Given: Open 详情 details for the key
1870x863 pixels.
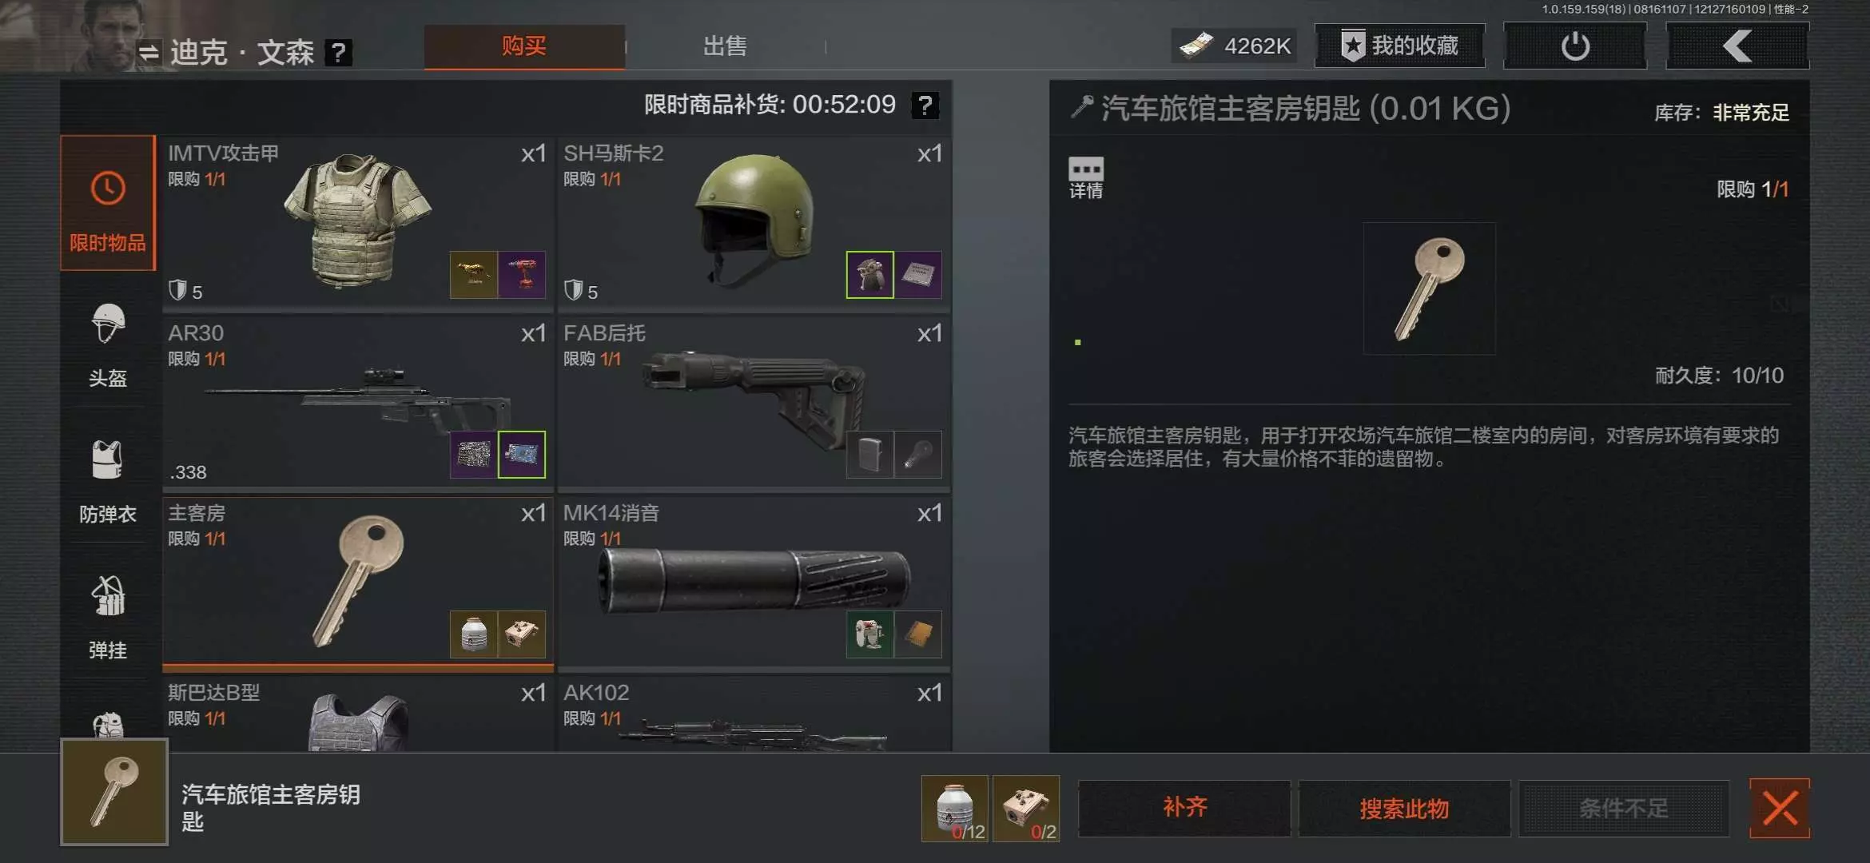Looking at the screenshot, I should click(x=1085, y=177).
